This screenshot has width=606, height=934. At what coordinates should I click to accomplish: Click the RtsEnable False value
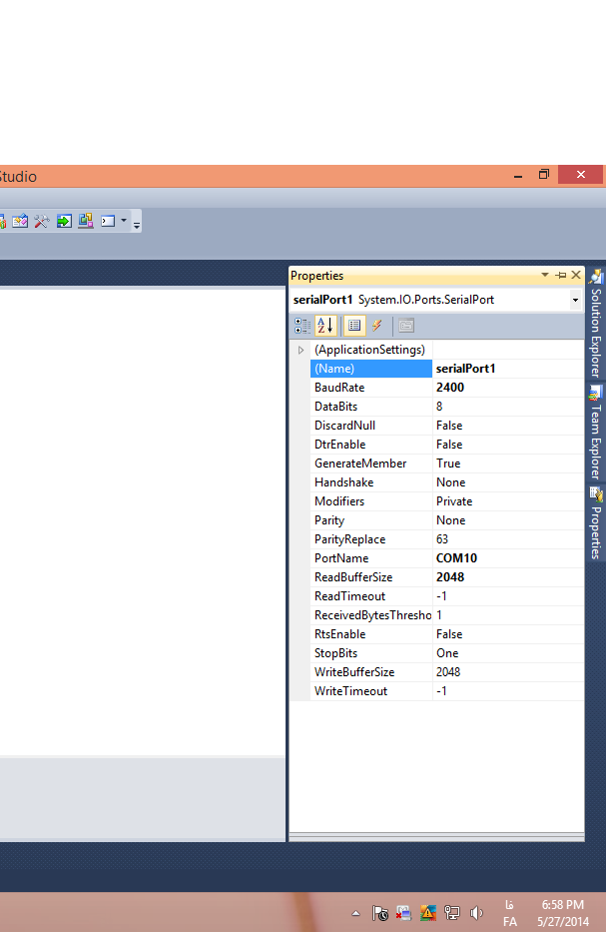point(449,634)
